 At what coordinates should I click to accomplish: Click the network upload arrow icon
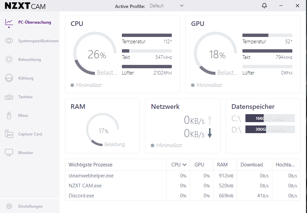pyautogui.click(x=210, y=120)
